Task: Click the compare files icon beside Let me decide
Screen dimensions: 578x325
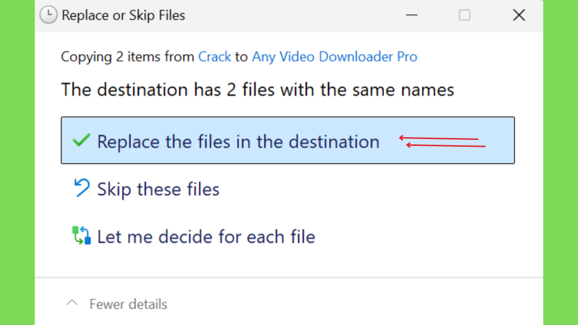Action: [81, 235]
